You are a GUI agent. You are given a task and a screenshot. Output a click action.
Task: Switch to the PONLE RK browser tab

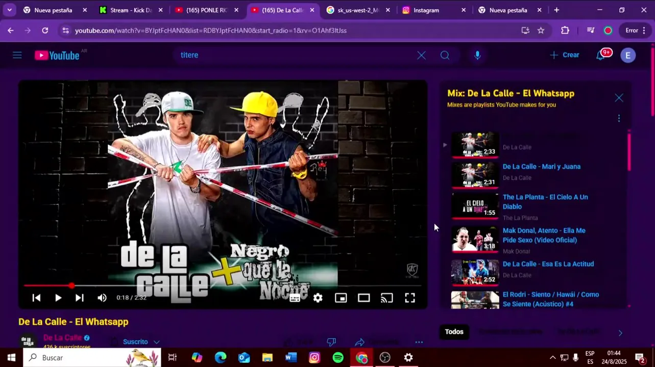coord(206,10)
